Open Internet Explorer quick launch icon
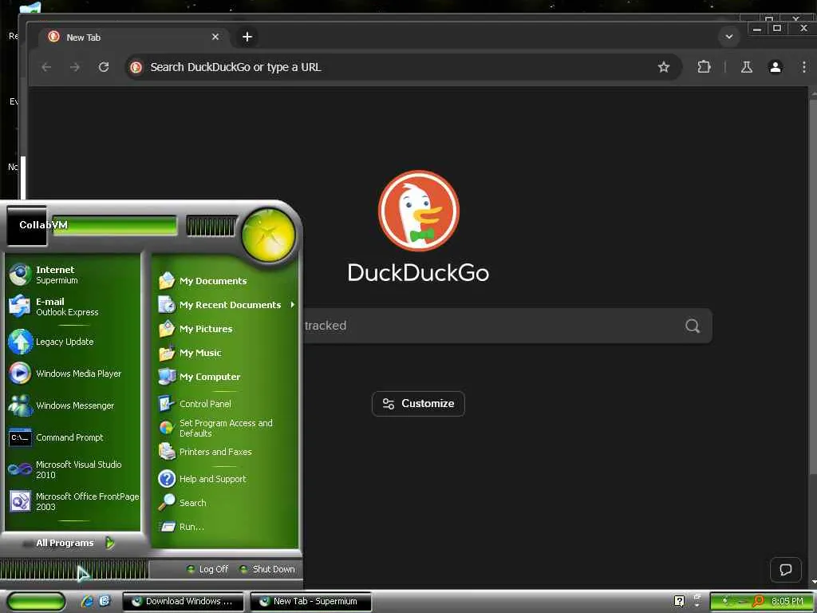Image resolution: width=817 pixels, height=613 pixels. (x=87, y=601)
